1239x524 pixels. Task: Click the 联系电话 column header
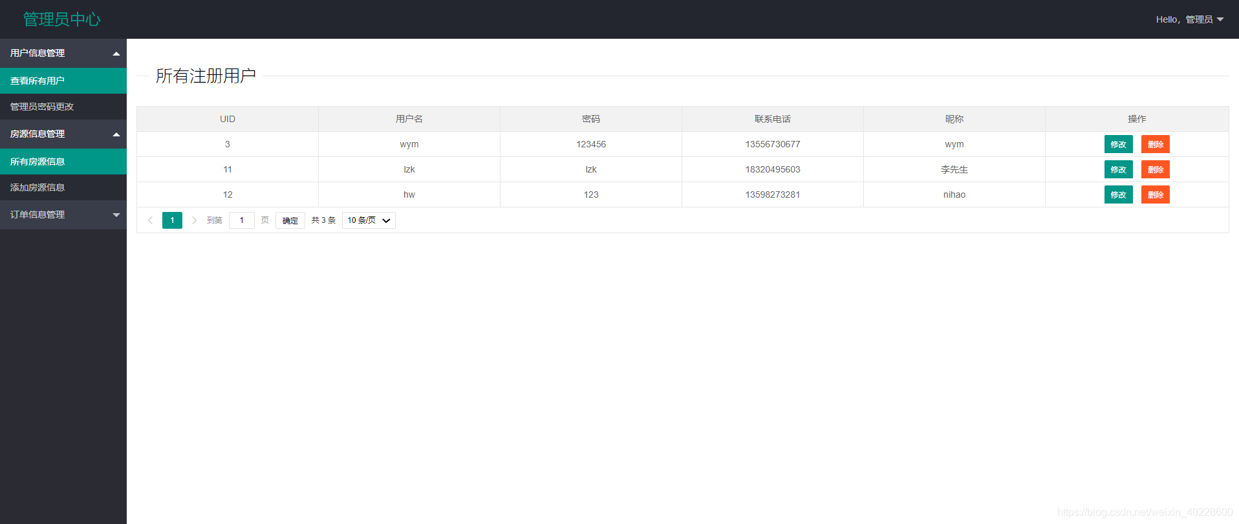click(773, 119)
